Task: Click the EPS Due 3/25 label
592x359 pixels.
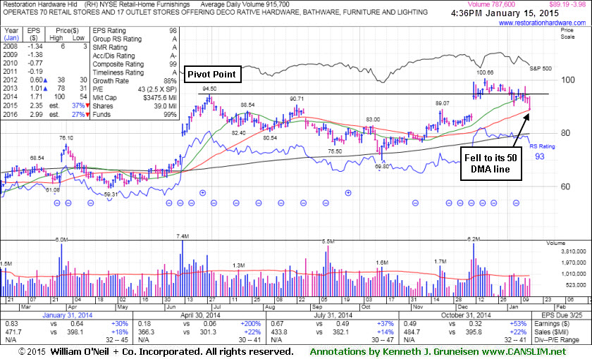Action: (x=561, y=315)
